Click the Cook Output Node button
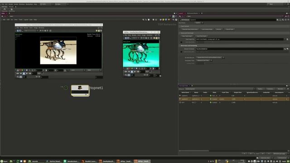The image size is (290, 163). point(207,29)
